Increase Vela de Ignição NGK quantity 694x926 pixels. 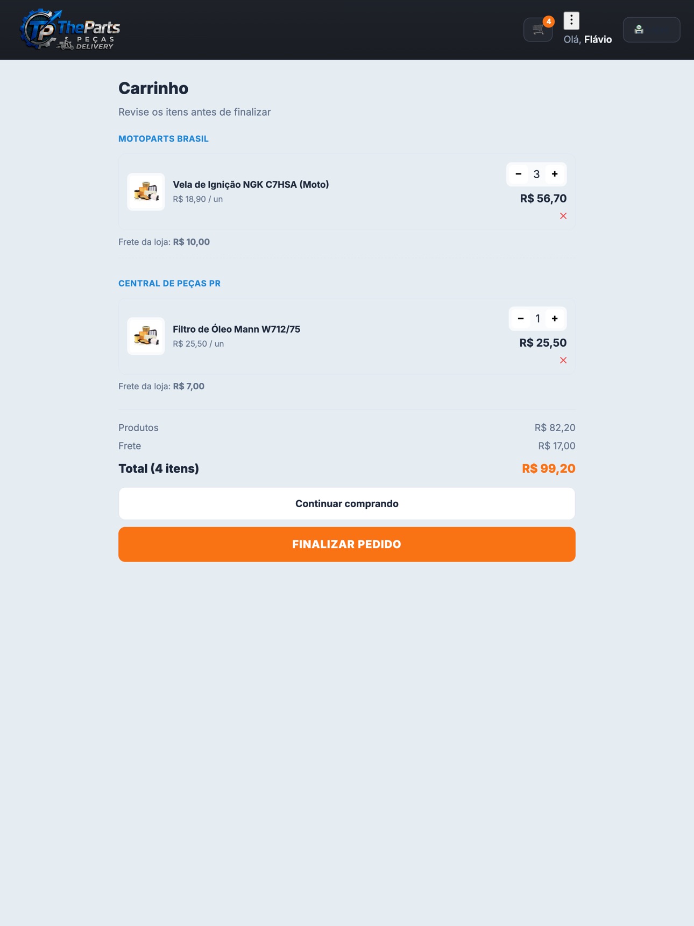coord(555,174)
